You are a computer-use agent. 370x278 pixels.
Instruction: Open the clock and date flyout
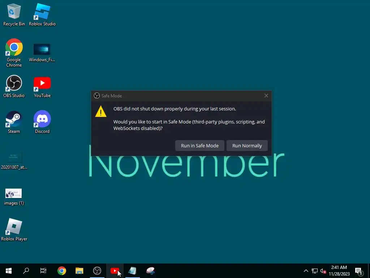(x=339, y=271)
